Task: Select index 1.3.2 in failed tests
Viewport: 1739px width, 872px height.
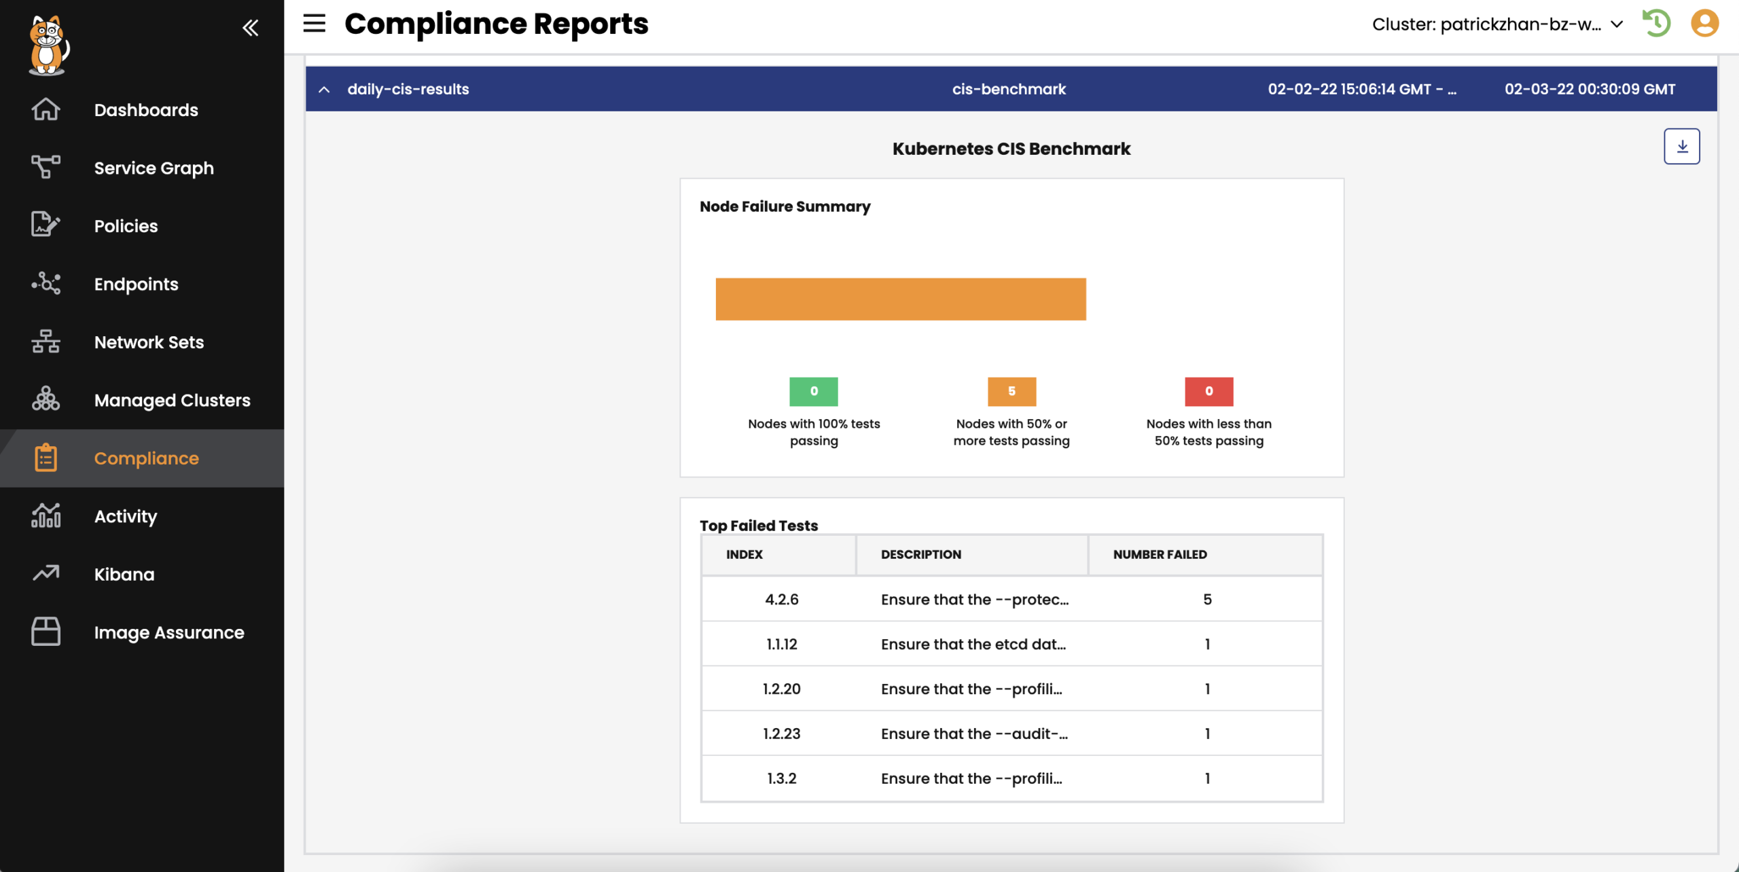Action: pos(782,778)
